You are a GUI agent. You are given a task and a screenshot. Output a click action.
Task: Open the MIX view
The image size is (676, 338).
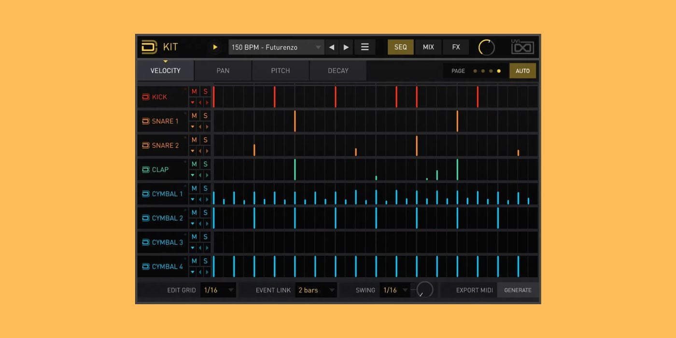(x=428, y=47)
